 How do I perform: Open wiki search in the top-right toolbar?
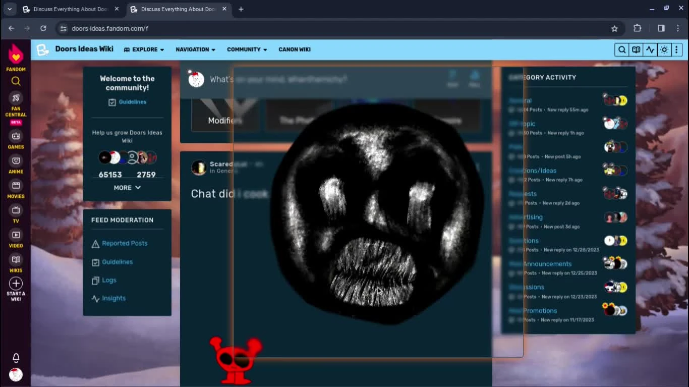pyautogui.click(x=622, y=49)
